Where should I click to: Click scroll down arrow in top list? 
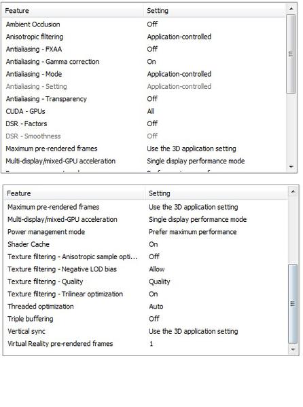(x=291, y=167)
